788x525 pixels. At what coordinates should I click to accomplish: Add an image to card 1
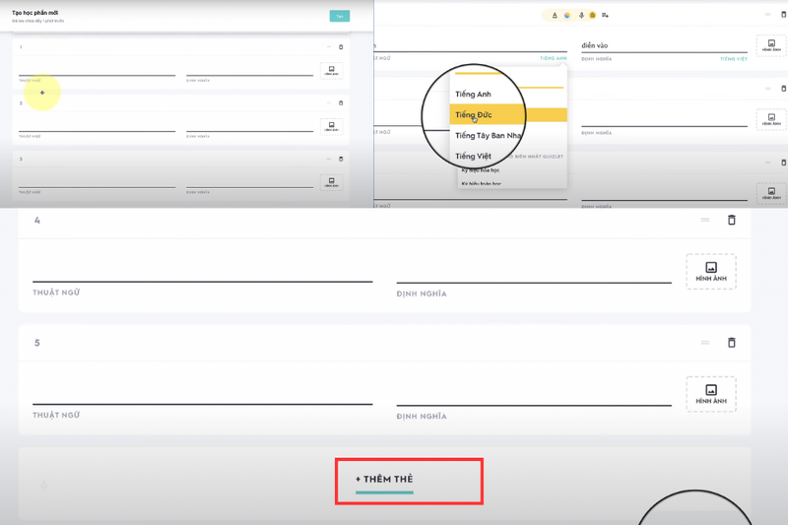[332, 71]
